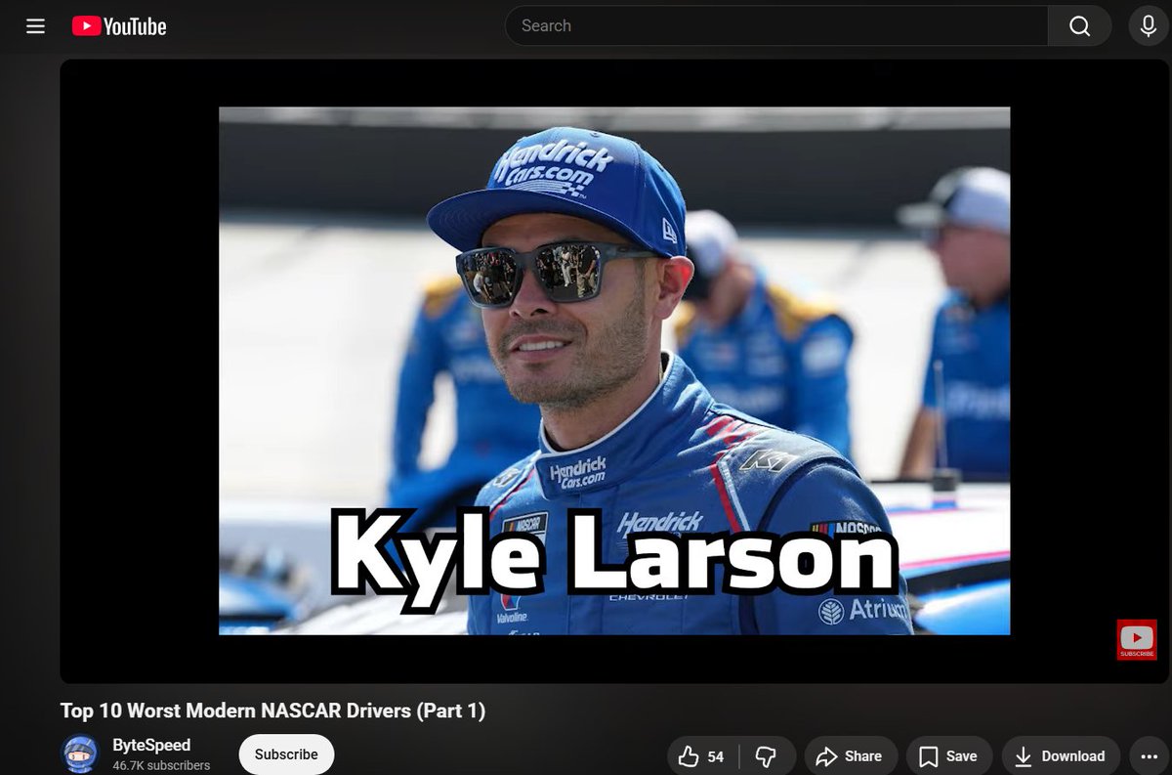Viewport: 1172px width, 775px height.
Task: Dislike the video with thumbs down
Action: click(x=767, y=756)
